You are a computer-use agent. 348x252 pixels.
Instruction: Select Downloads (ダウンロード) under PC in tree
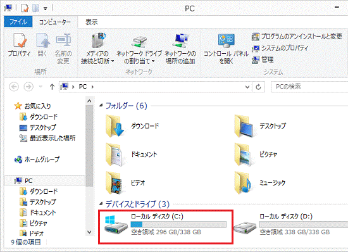[x=39, y=191]
